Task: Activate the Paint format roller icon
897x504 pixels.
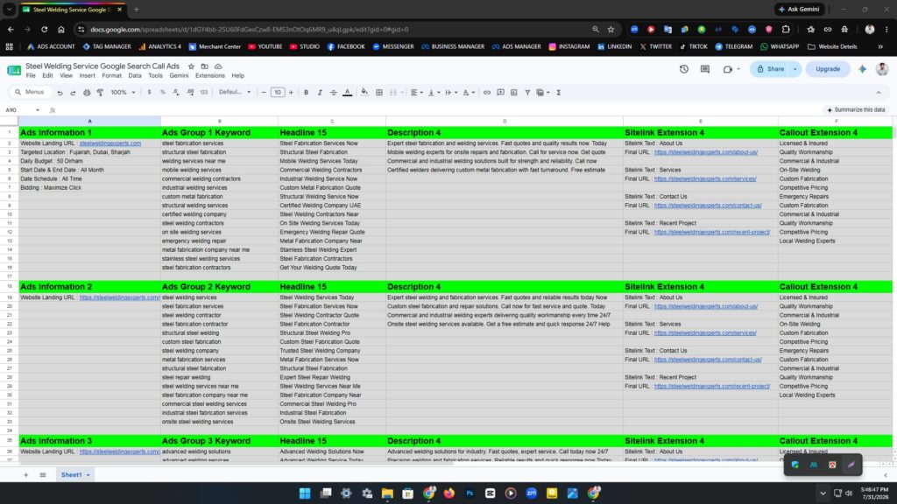Action: (100, 93)
